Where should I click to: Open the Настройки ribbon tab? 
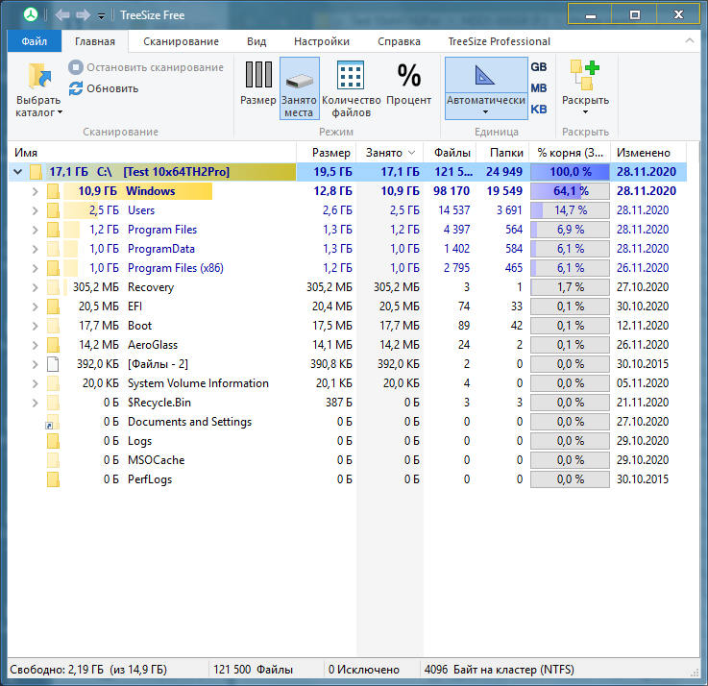coord(322,41)
